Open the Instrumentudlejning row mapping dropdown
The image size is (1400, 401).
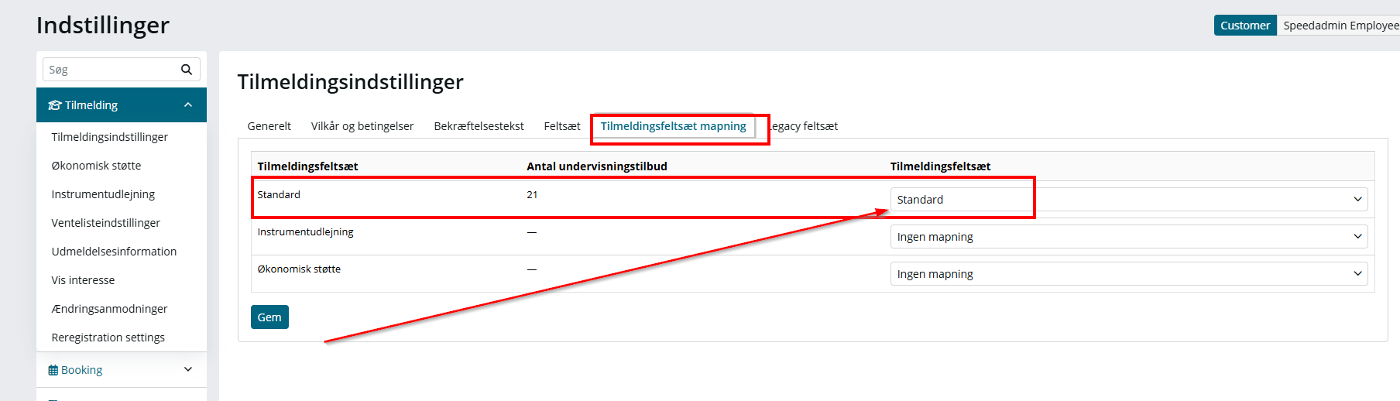tap(1129, 237)
